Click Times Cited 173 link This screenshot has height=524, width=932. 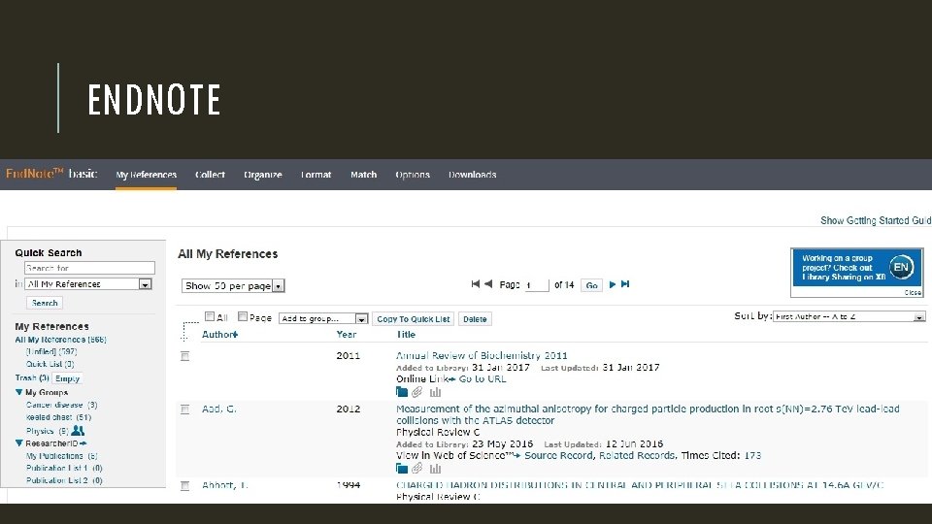point(752,456)
